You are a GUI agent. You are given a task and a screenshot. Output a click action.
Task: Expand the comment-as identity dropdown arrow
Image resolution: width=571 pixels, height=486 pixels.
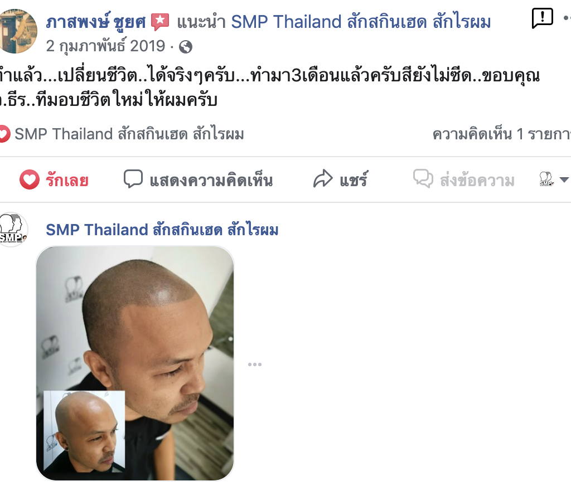point(564,179)
